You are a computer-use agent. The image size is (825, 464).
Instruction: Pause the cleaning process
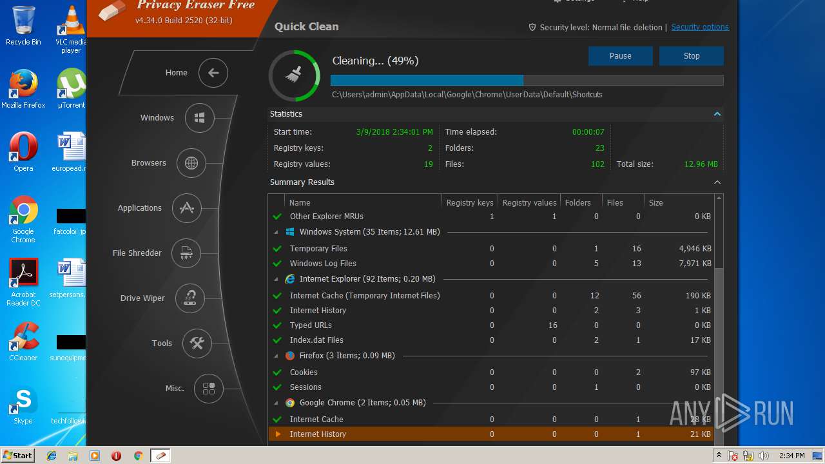[621, 56]
